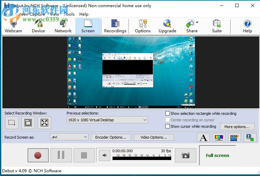
Task: Click the Full screen button
Action: click(217, 155)
